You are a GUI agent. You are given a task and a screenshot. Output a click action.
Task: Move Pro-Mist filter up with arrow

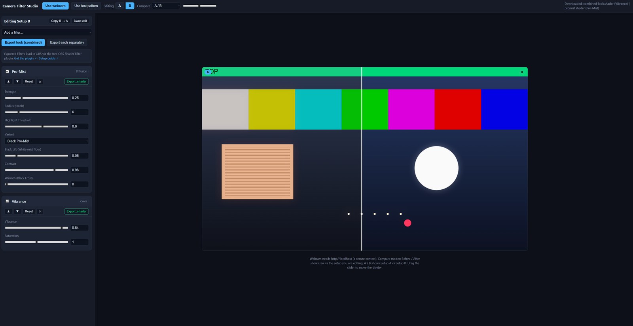tap(8, 82)
